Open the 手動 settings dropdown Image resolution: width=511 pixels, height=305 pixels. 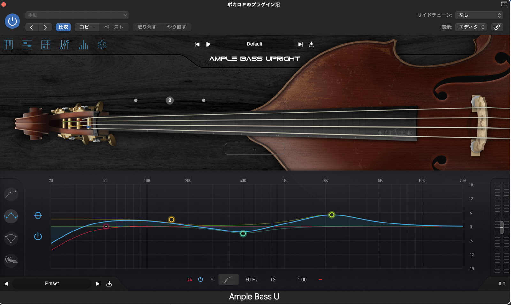[77, 15]
